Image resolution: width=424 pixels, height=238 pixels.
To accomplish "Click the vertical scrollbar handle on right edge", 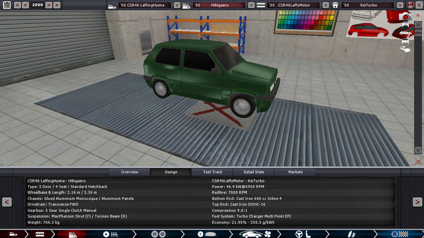I will (x=418, y=33).
